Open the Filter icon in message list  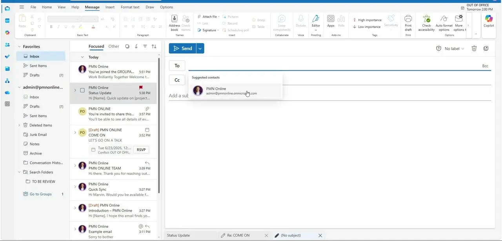(x=145, y=47)
